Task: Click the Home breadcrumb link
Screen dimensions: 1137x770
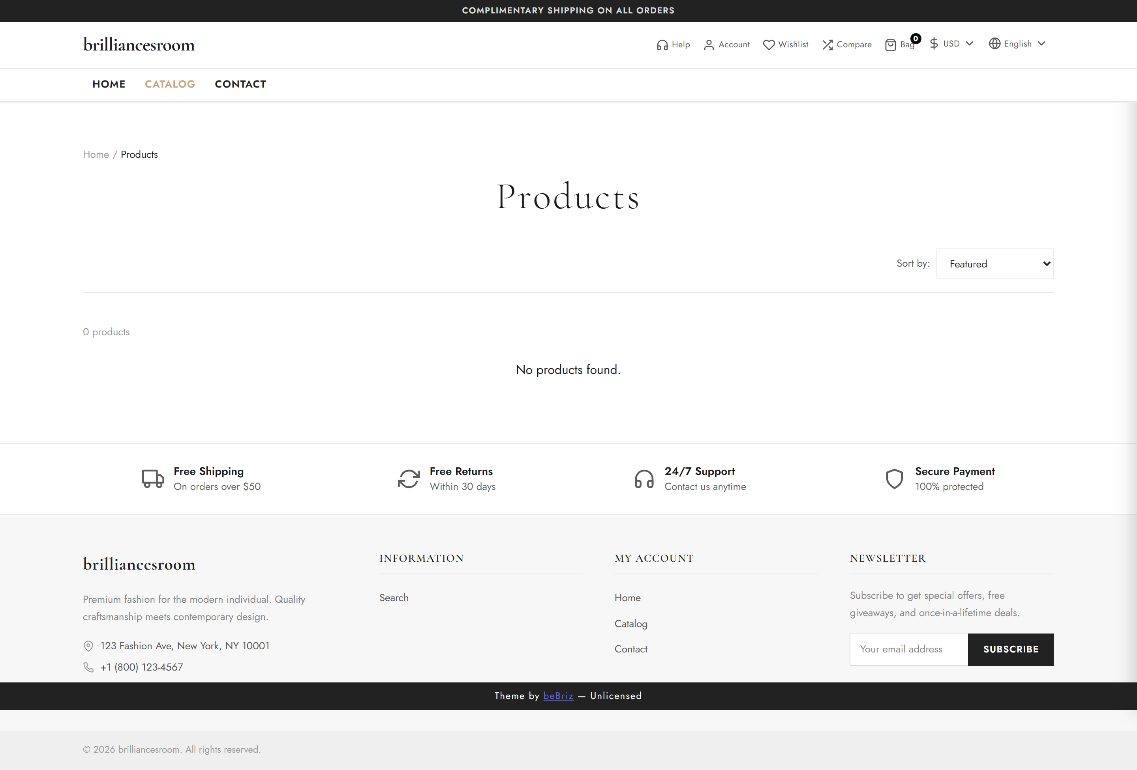Action: point(96,155)
